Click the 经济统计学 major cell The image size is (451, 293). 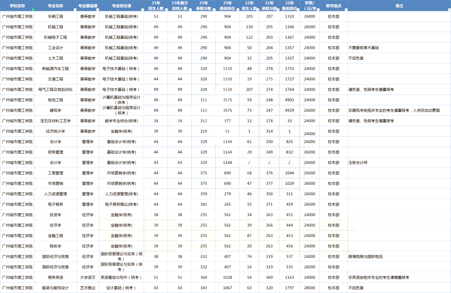(x=56, y=131)
